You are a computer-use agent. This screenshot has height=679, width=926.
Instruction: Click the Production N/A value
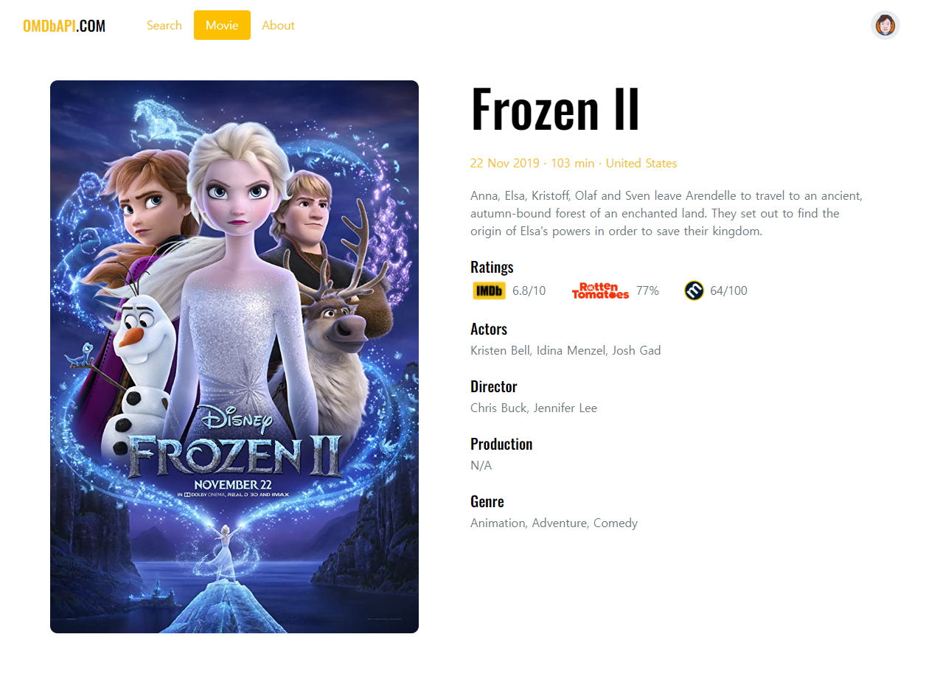[481, 465]
